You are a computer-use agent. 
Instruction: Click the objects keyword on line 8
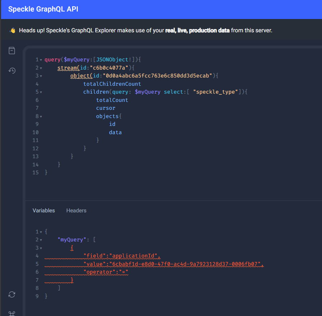point(107,116)
